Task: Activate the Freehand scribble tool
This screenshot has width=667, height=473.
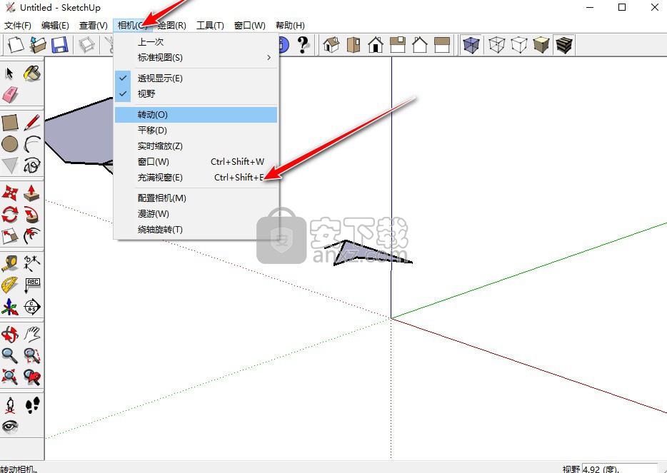Action: coord(32,166)
